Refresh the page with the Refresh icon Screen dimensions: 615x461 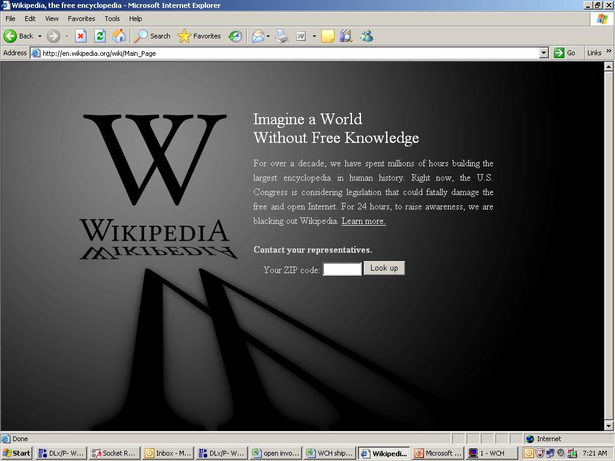coord(100,36)
